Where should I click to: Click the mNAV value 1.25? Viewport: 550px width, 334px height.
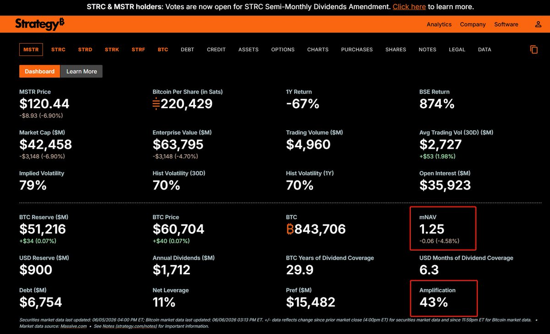[432, 229]
